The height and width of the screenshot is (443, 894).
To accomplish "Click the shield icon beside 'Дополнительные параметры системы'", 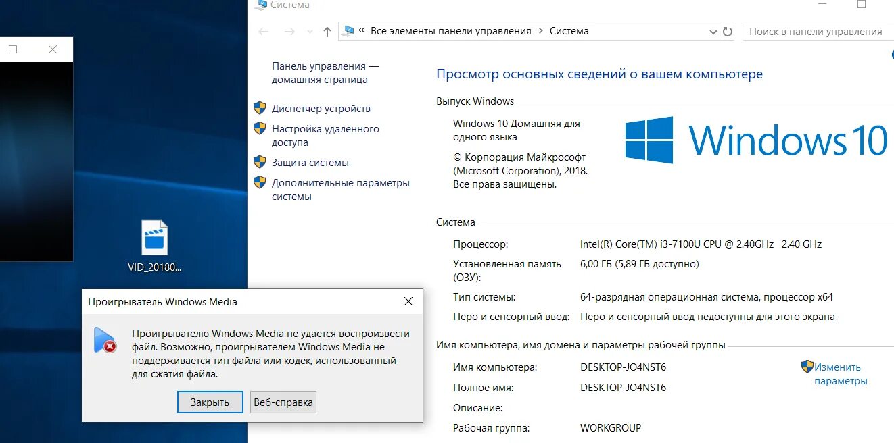I will (260, 182).
